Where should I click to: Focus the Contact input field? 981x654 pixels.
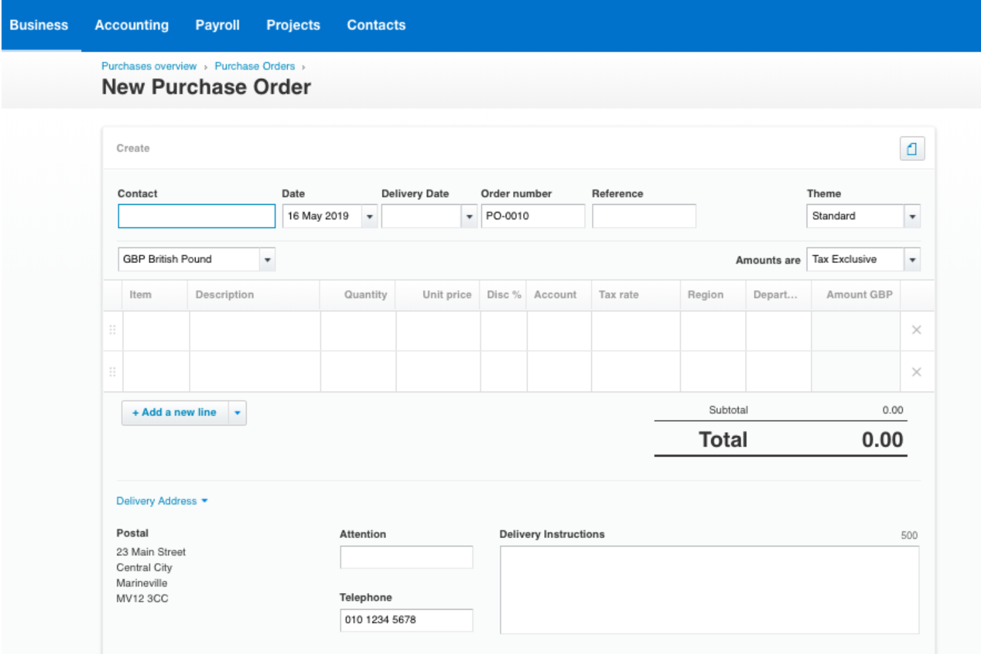(x=197, y=216)
